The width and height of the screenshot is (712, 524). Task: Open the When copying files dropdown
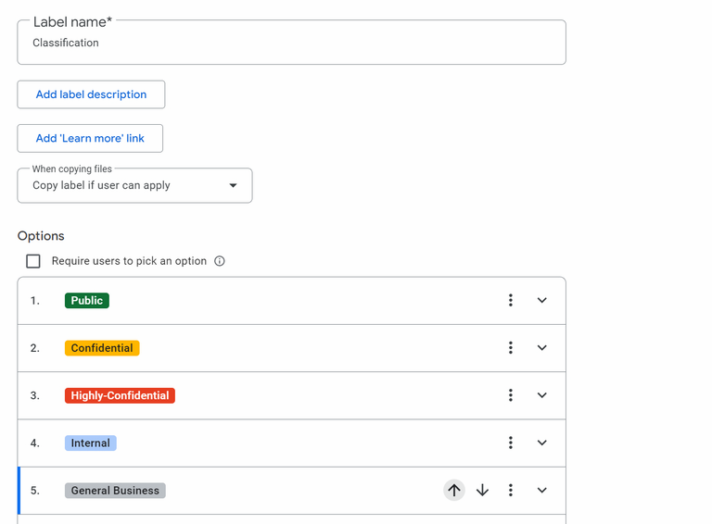coord(134,185)
